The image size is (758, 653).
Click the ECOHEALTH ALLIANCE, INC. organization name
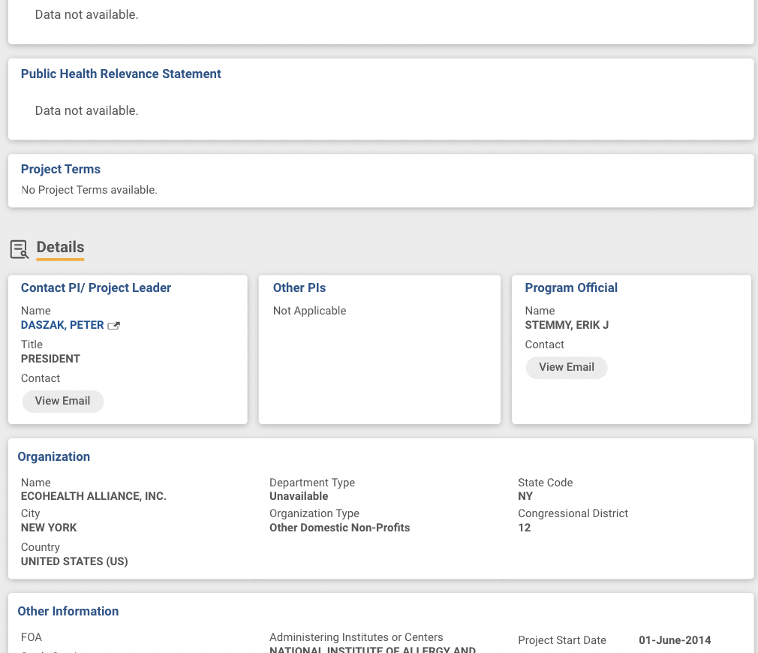coord(94,496)
